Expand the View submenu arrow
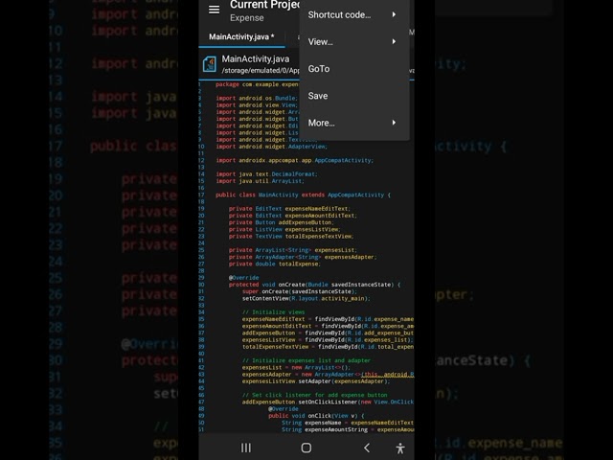The image size is (613, 460). click(x=394, y=42)
